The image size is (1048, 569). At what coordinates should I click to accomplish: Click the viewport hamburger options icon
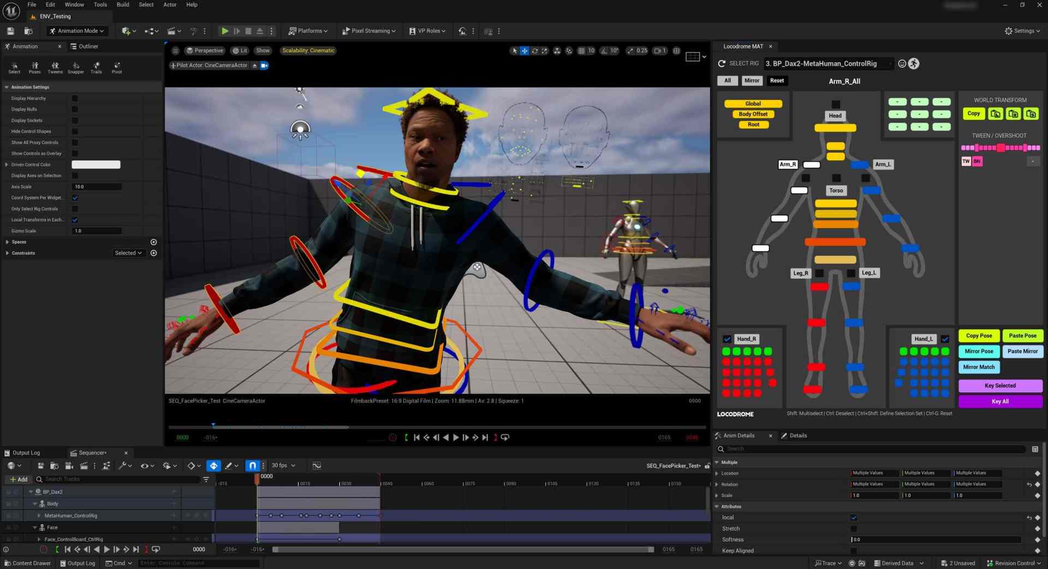175,51
